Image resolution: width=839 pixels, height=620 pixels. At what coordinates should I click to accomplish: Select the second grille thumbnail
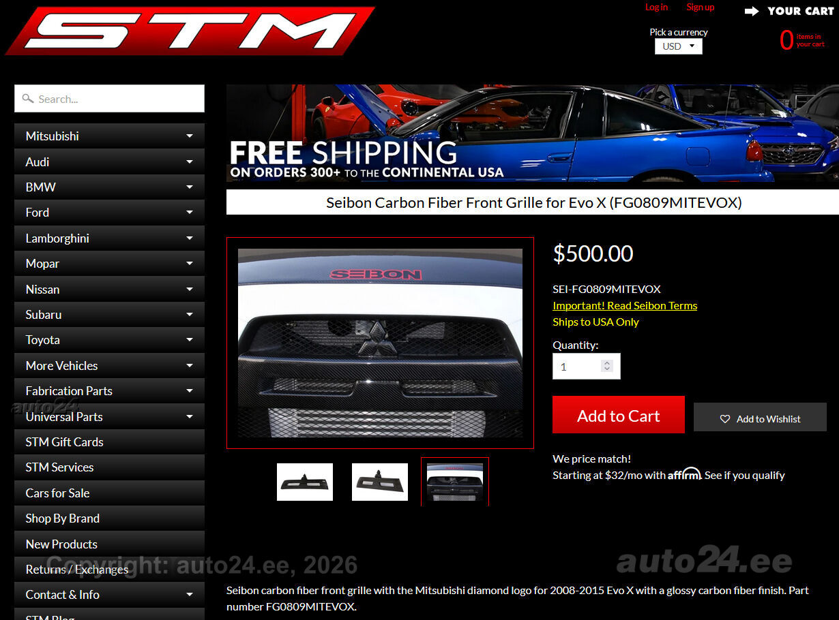(x=380, y=482)
